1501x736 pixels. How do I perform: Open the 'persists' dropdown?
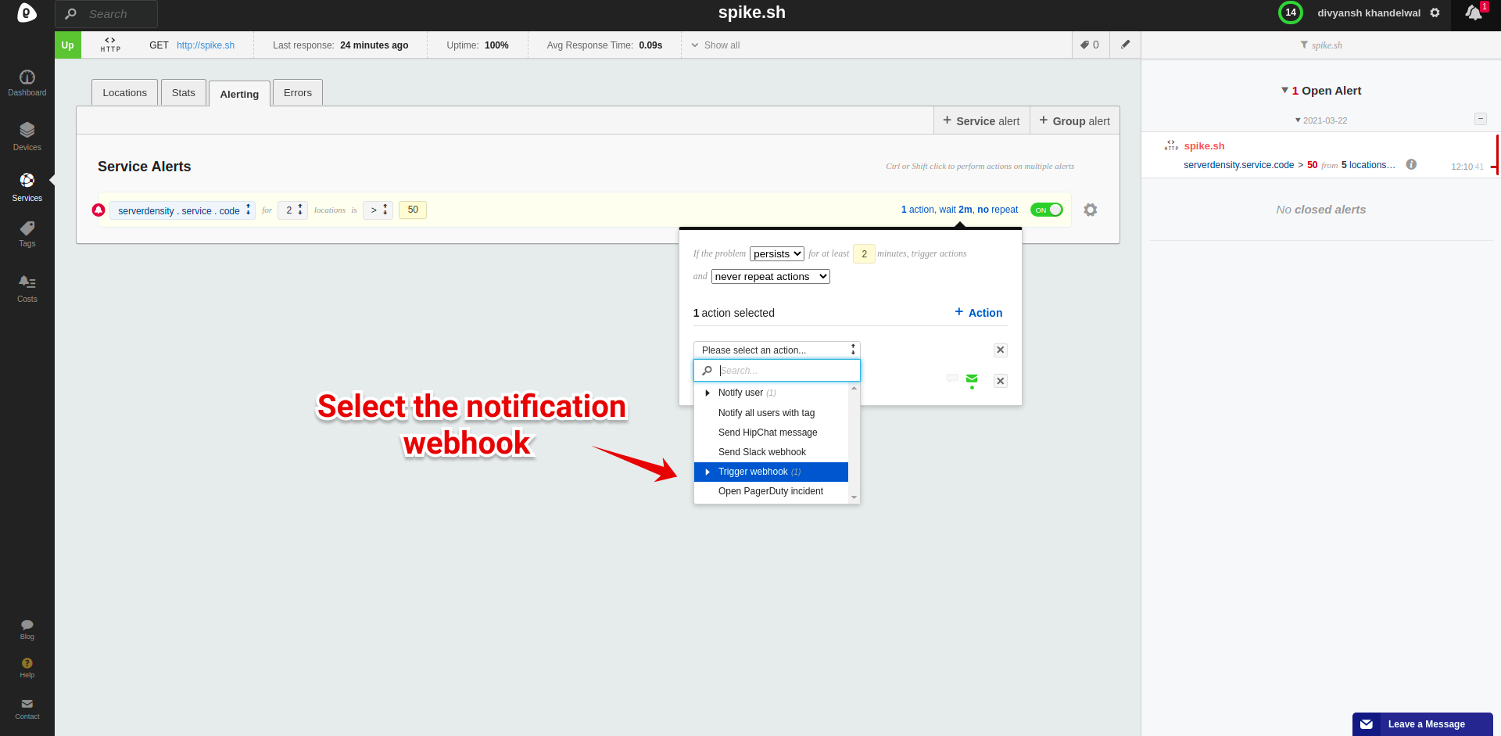[x=777, y=253]
